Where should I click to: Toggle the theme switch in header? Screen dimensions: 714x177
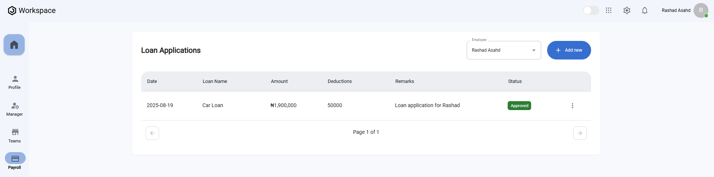click(x=591, y=10)
